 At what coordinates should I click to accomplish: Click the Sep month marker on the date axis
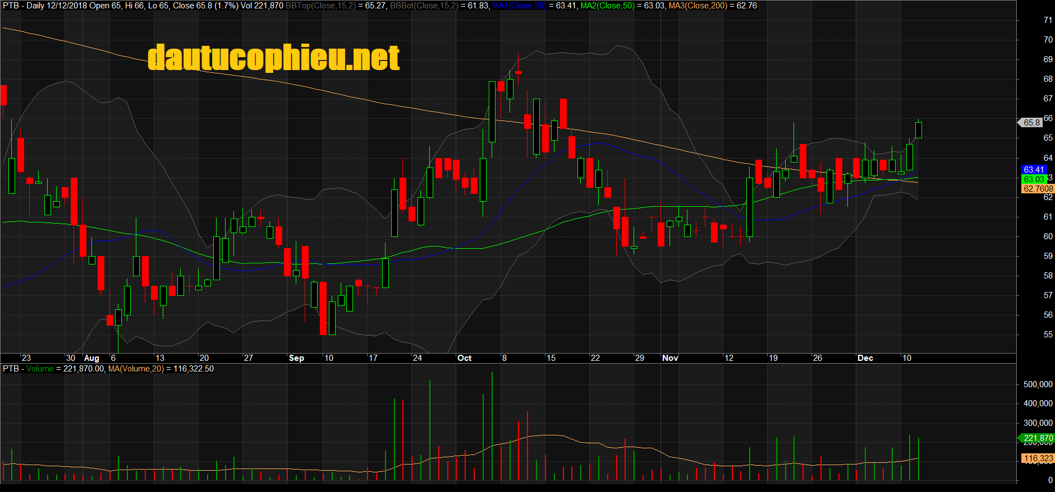pyautogui.click(x=296, y=358)
